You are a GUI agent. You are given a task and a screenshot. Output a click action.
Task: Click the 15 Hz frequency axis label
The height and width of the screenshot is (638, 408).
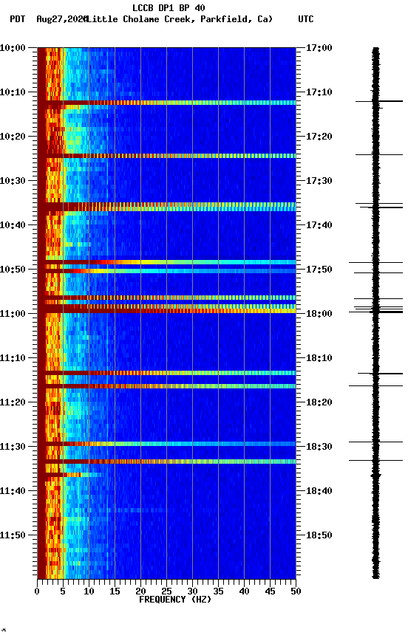pos(115,591)
